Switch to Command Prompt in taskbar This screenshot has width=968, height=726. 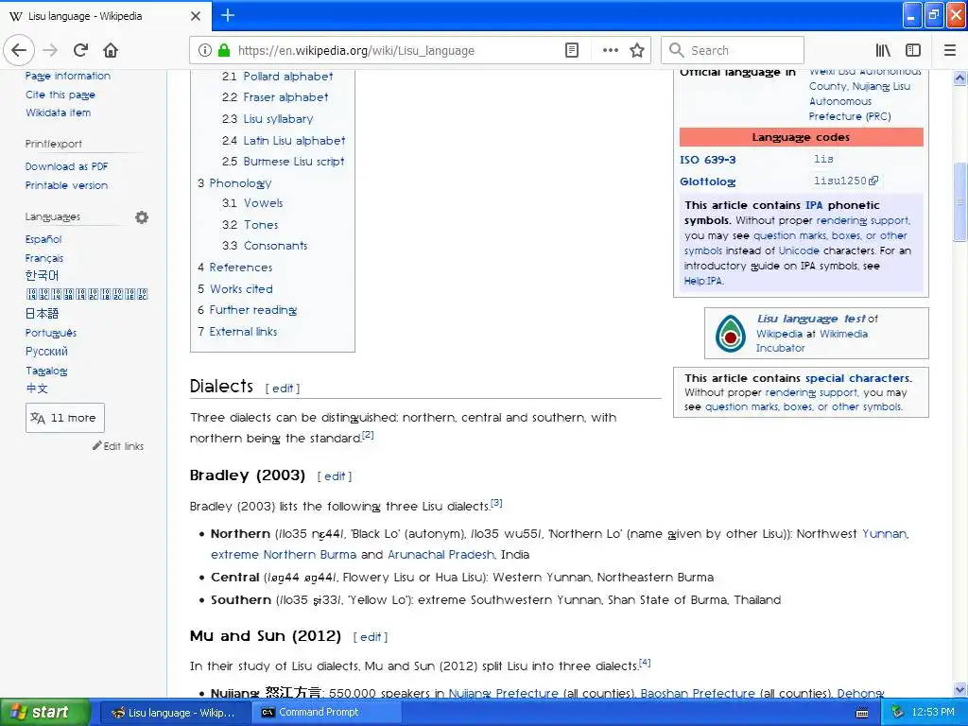[x=326, y=712]
